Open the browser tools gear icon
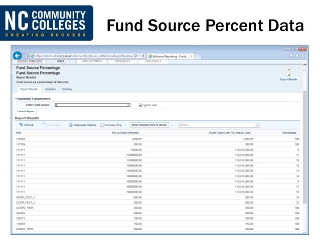Image resolution: width=320 pixels, height=240 pixels. tap(303, 56)
